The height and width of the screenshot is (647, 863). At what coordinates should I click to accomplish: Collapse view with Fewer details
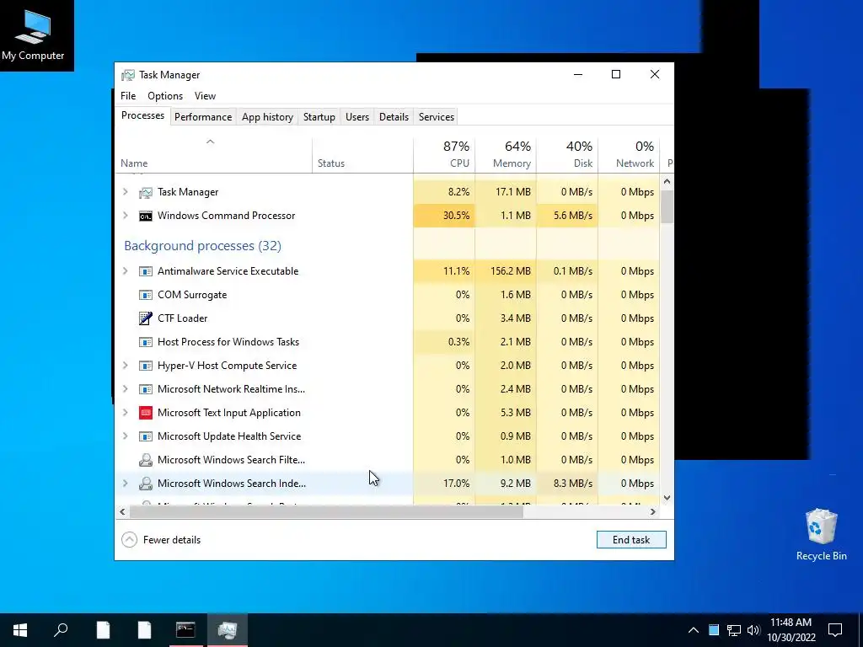click(x=161, y=540)
